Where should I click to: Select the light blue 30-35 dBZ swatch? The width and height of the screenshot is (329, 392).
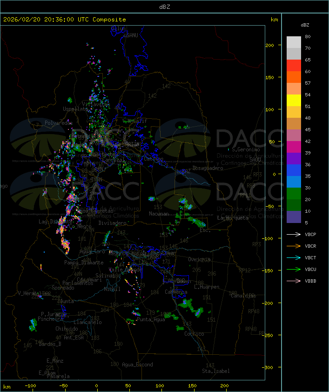(x=294, y=182)
